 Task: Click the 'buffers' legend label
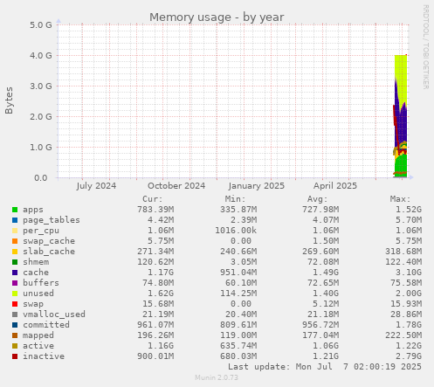point(41,283)
